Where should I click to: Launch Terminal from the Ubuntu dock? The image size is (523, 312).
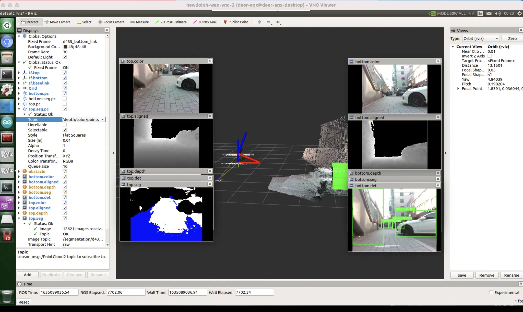[x=7, y=75]
